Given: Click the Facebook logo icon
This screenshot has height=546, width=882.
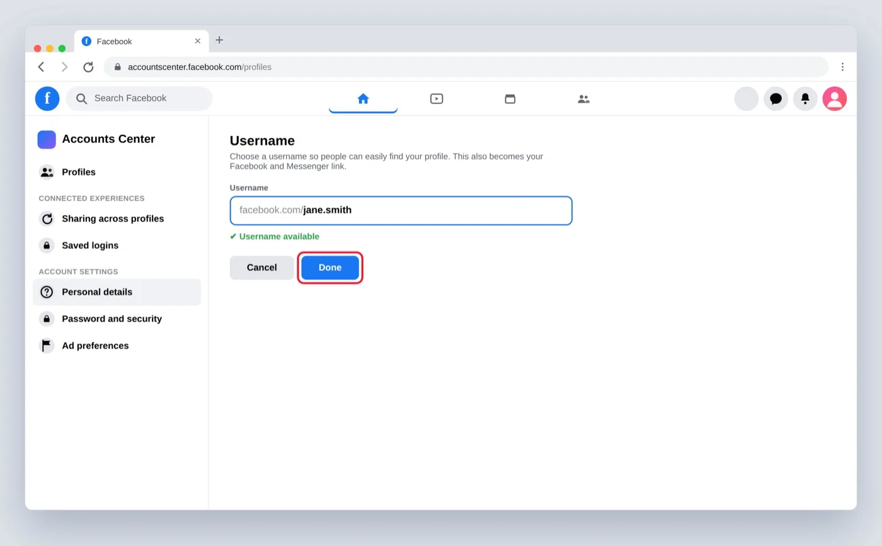Looking at the screenshot, I should click(x=47, y=98).
